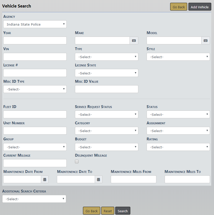The image size is (214, 215).
Task: Click into the VIN input field
Action: coord(35,57)
